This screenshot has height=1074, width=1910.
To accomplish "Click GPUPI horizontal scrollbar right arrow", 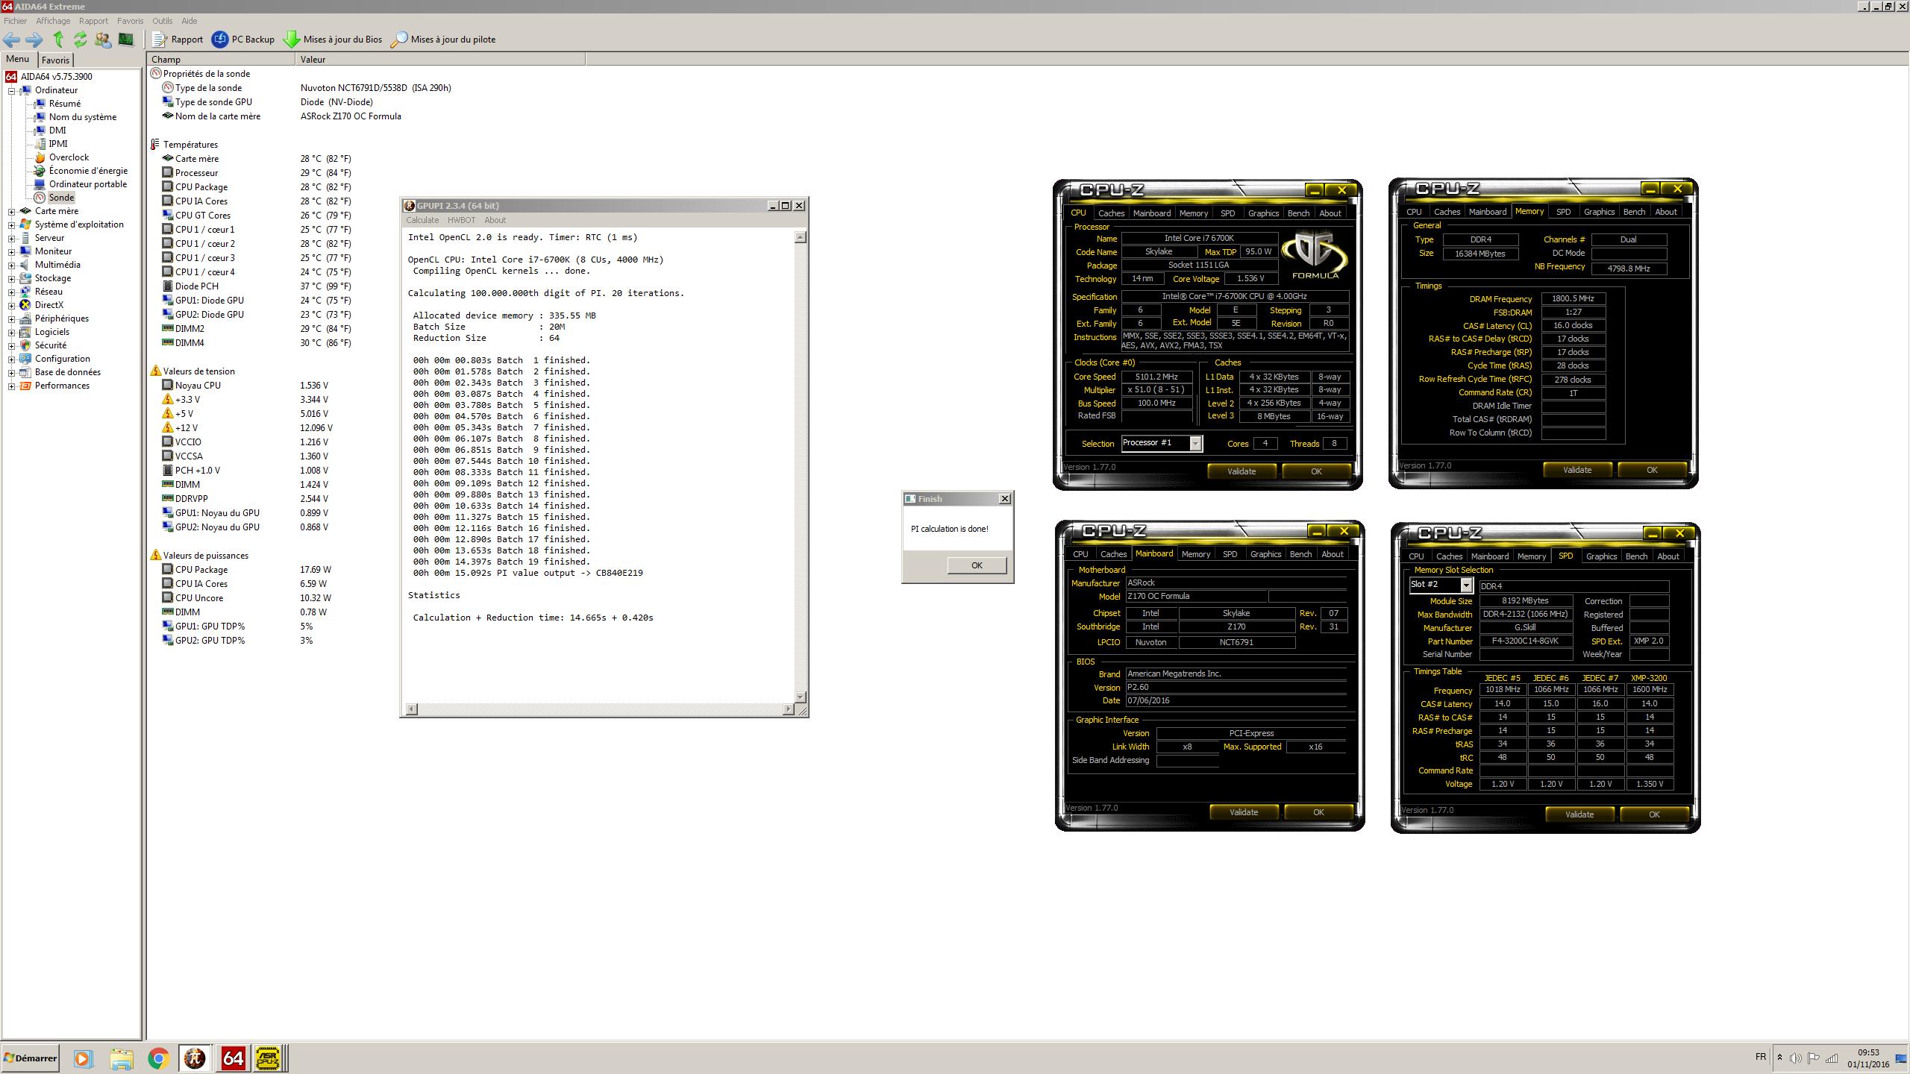I will (788, 709).
